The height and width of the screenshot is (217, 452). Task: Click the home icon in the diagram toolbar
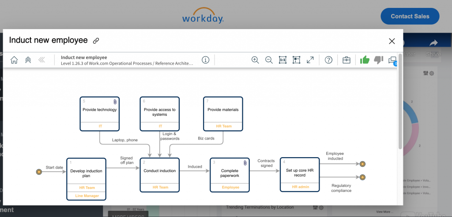[x=14, y=60]
